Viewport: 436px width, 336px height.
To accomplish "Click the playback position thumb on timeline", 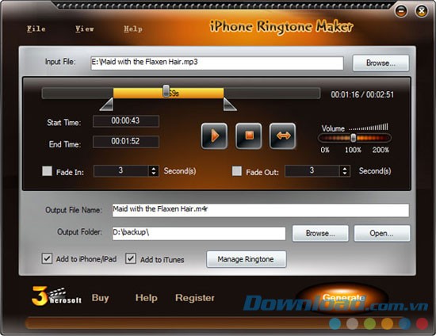I will (x=166, y=91).
